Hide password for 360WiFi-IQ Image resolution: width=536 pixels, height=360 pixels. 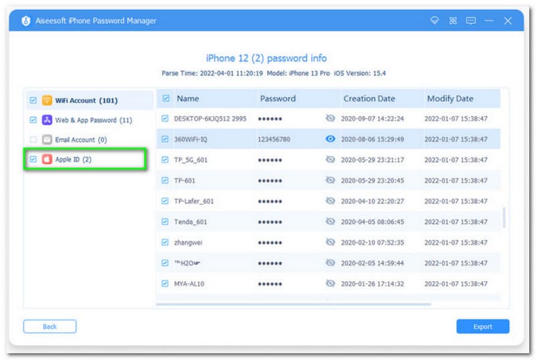pyautogui.click(x=330, y=139)
